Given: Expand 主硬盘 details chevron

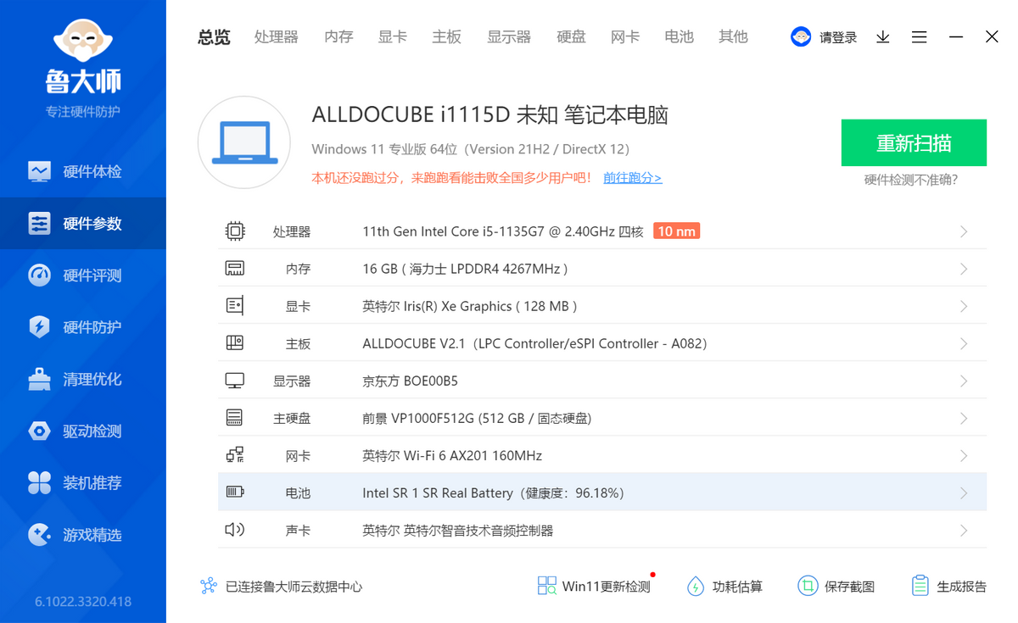Looking at the screenshot, I should coord(964,419).
